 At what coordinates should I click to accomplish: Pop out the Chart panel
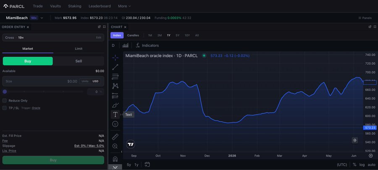pos(370,27)
